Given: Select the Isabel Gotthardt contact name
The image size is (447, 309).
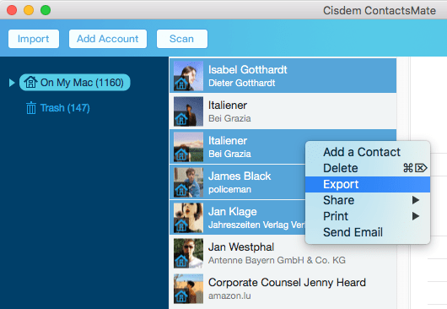Looking at the screenshot, I should pyautogui.click(x=247, y=70).
